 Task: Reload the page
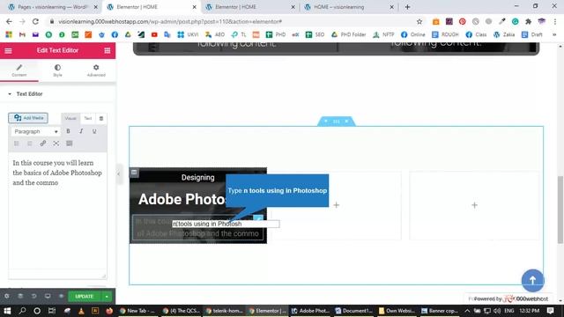point(35,21)
